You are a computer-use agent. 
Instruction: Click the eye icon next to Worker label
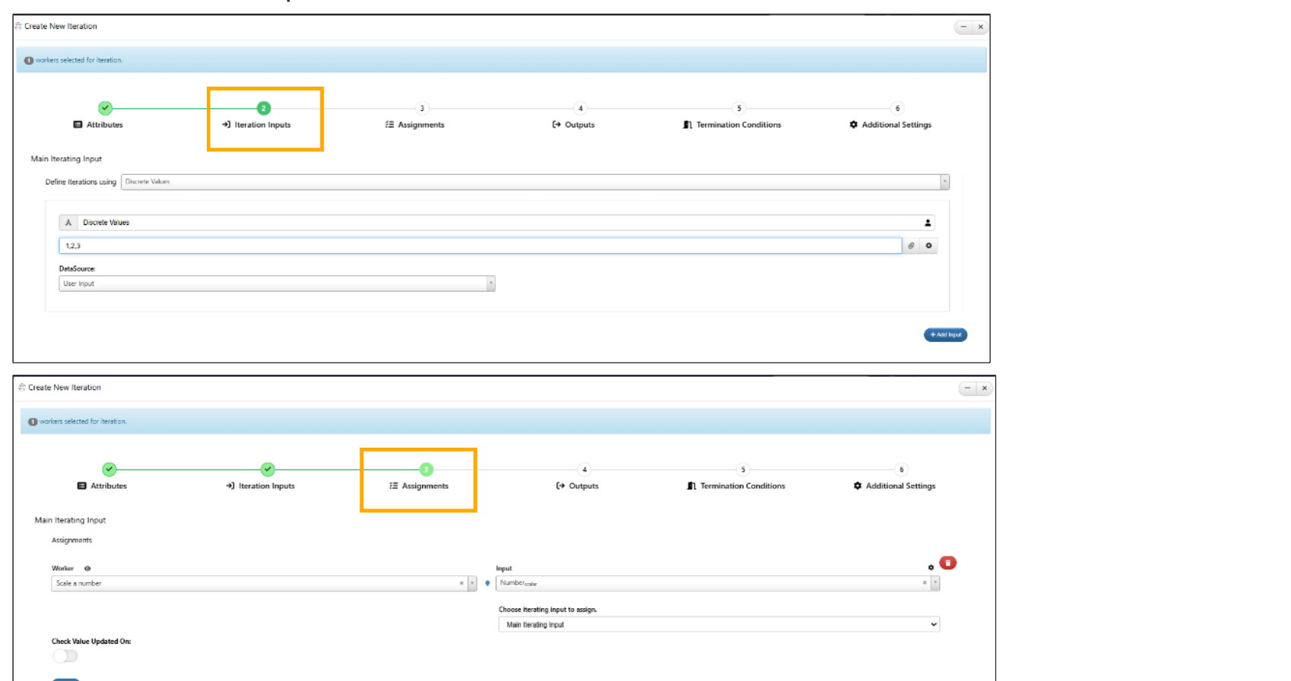tap(87, 569)
